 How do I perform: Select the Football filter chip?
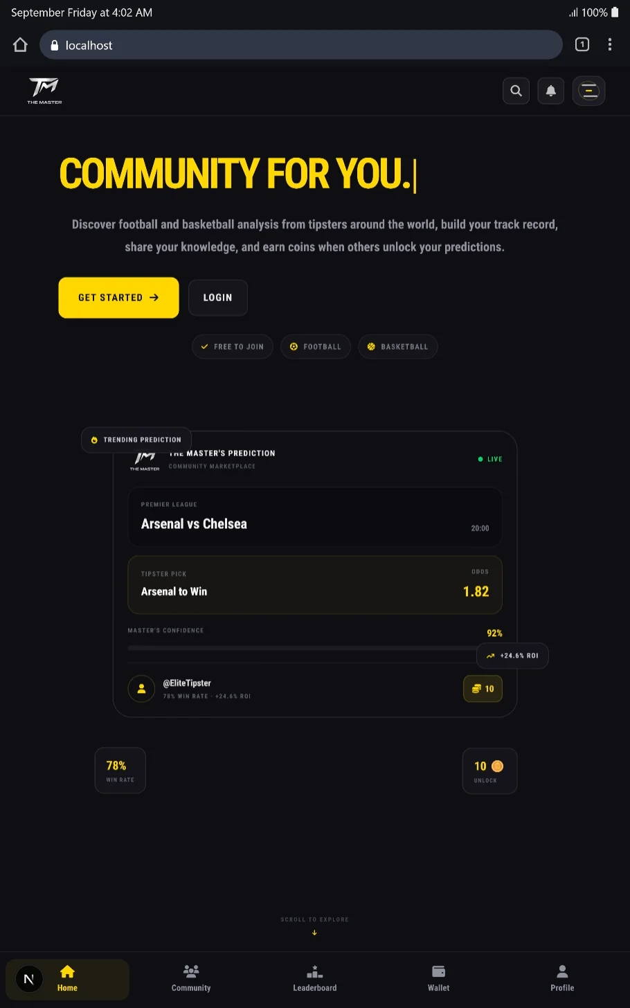pyautogui.click(x=316, y=347)
